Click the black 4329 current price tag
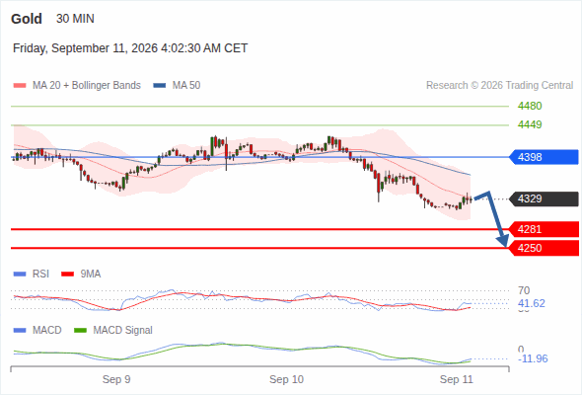Viewport: 582px width, 395px height. point(544,198)
